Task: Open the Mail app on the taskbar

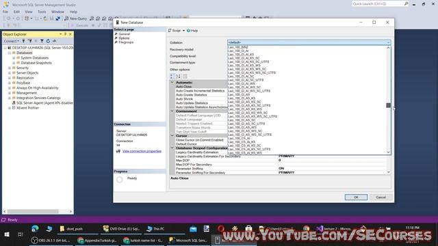Action: 193,229
